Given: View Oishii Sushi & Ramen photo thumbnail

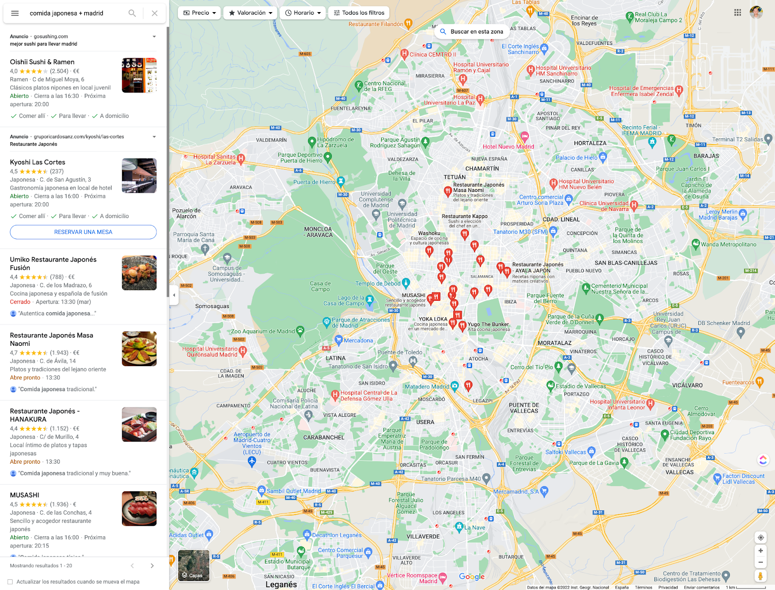Looking at the screenshot, I should [139, 75].
